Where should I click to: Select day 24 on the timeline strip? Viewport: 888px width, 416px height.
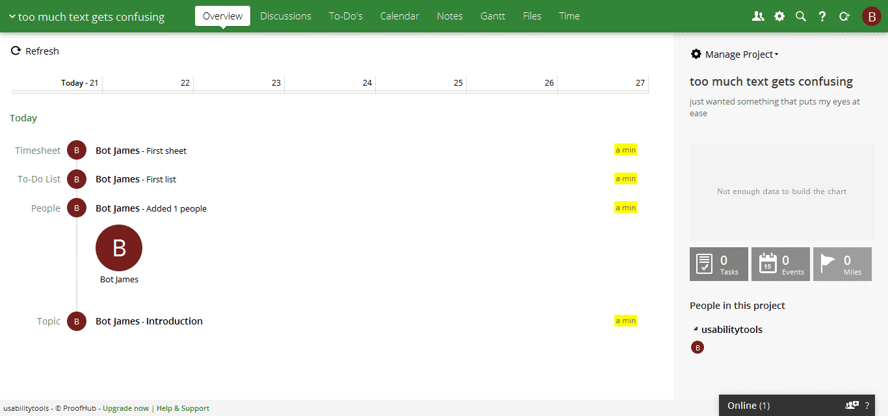[330, 82]
